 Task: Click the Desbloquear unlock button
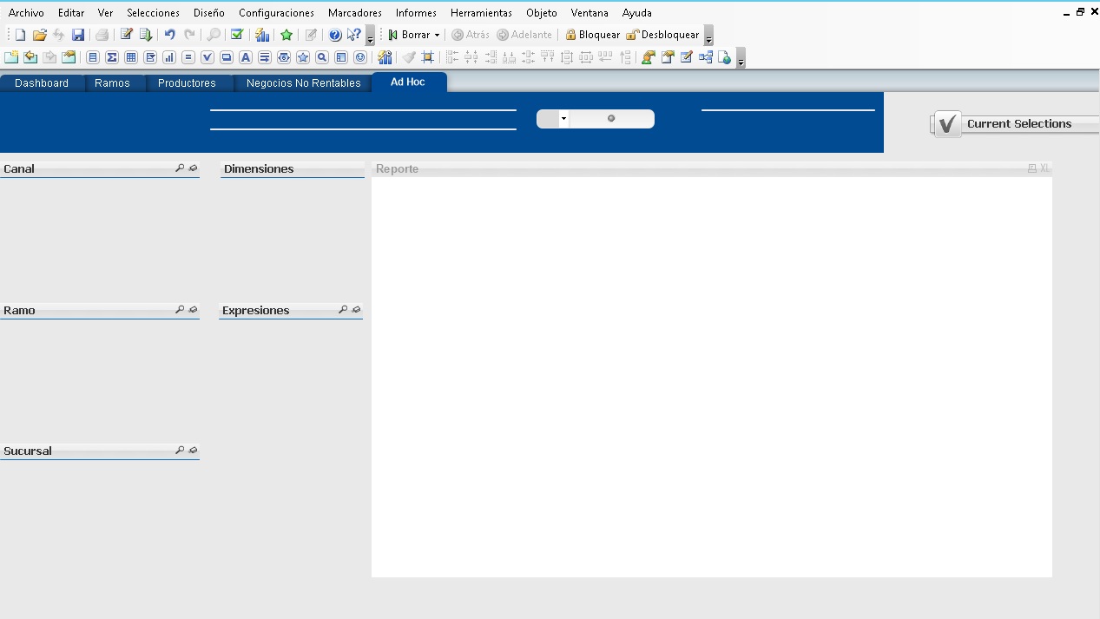(x=662, y=36)
